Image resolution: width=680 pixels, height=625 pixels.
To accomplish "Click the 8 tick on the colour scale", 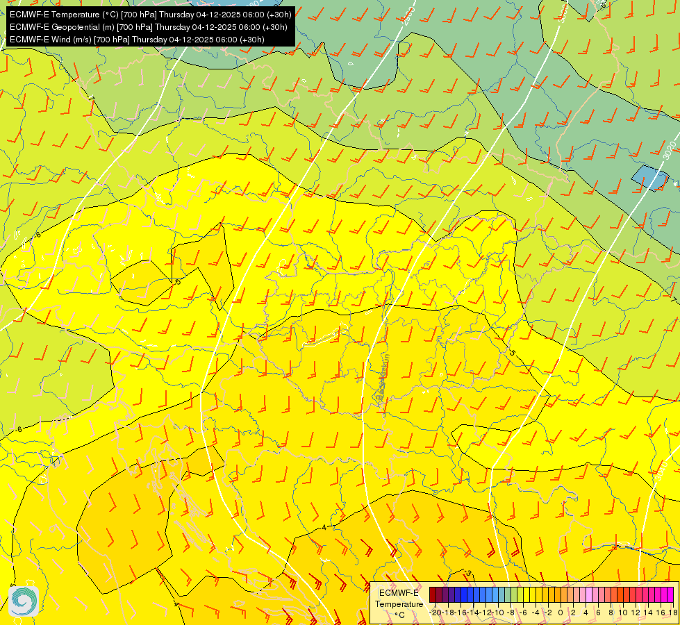I will [x=611, y=612].
